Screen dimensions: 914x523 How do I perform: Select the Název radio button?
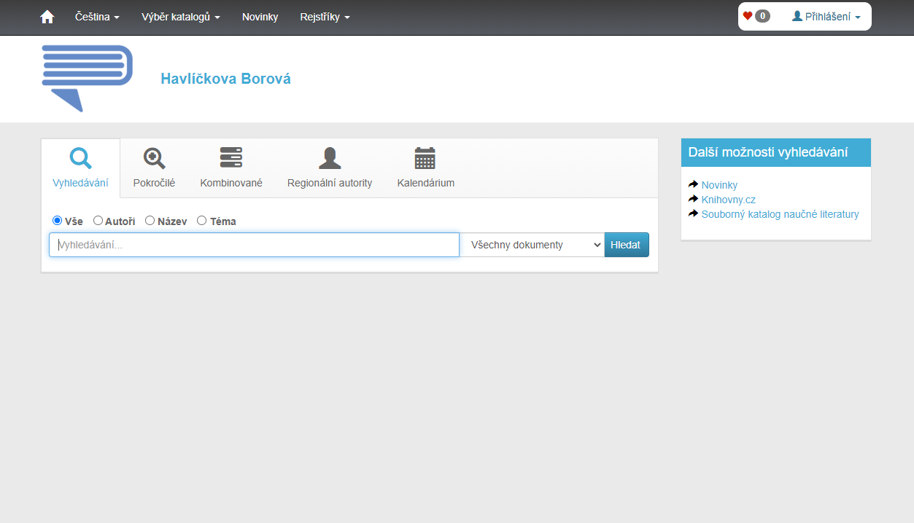pos(150,221)
